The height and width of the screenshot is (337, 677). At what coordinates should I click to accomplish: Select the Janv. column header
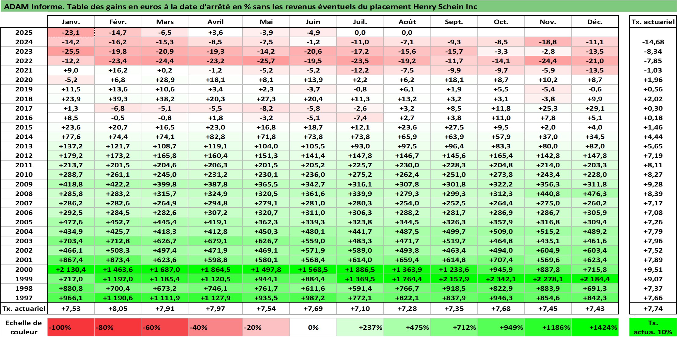pos(71,22)
